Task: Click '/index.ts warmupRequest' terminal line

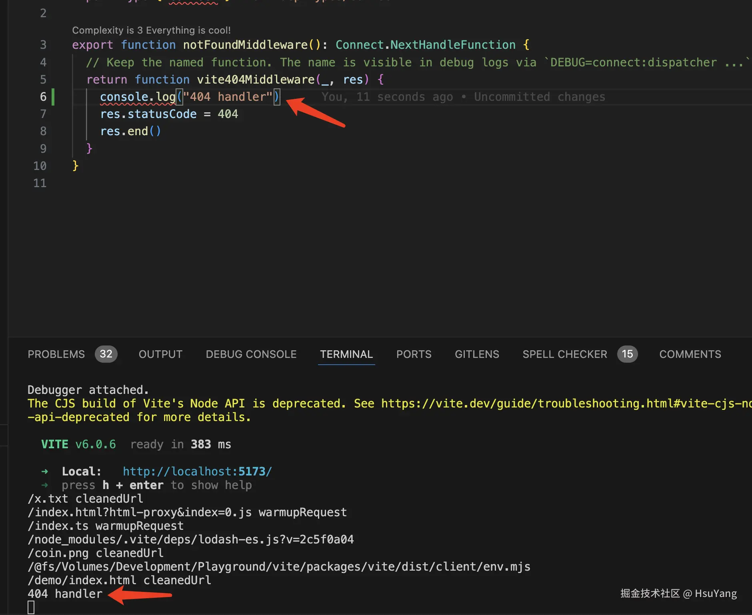Action: pyautogui.click(x=106, y=526)
